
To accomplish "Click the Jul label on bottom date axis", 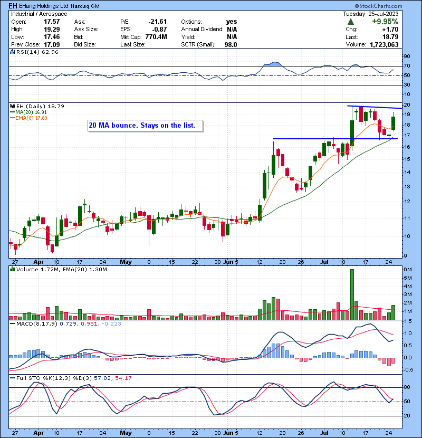I will click(x=324, y=433).
